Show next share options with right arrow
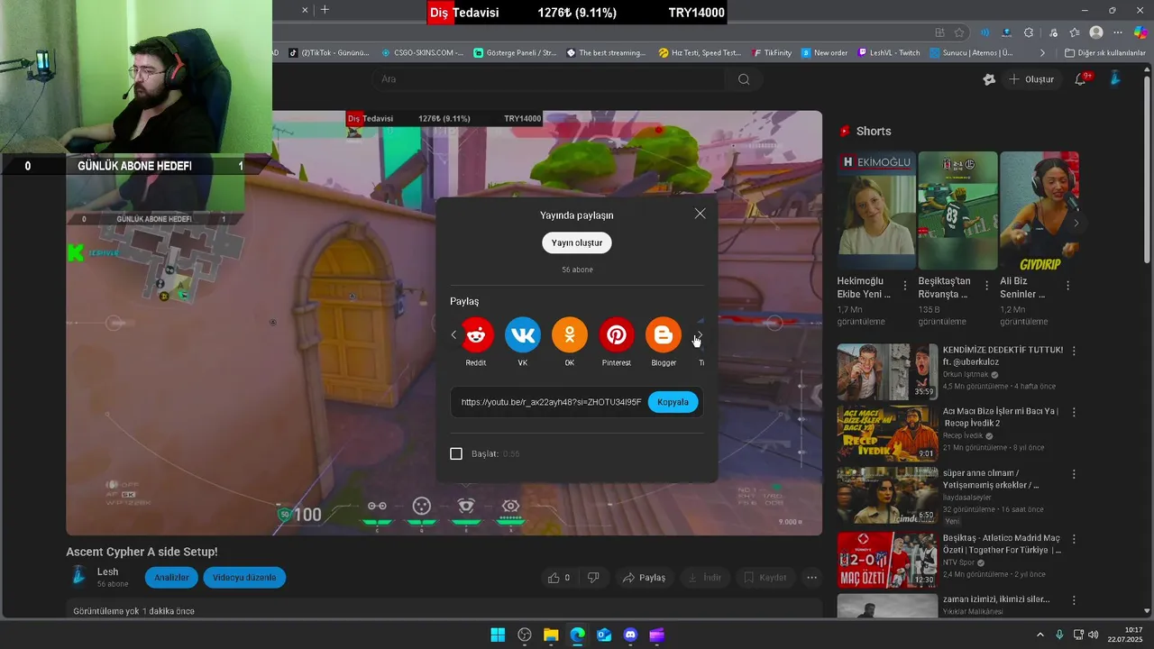Viewport: 1154px width, 649px height. click(x=699, y=335)
